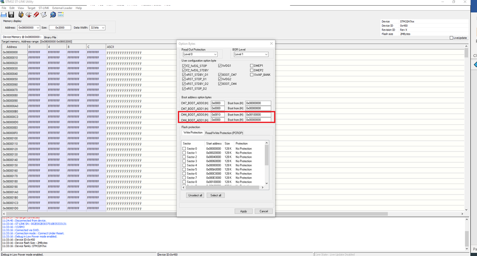Image resolution: width=477 pixels, height=256 pixels.
Task: Open the File menu
Action: pos(4,8)
